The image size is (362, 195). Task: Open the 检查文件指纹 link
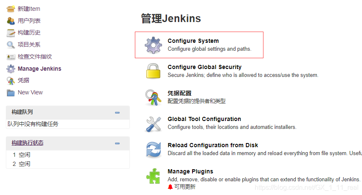tap(35, 57)
